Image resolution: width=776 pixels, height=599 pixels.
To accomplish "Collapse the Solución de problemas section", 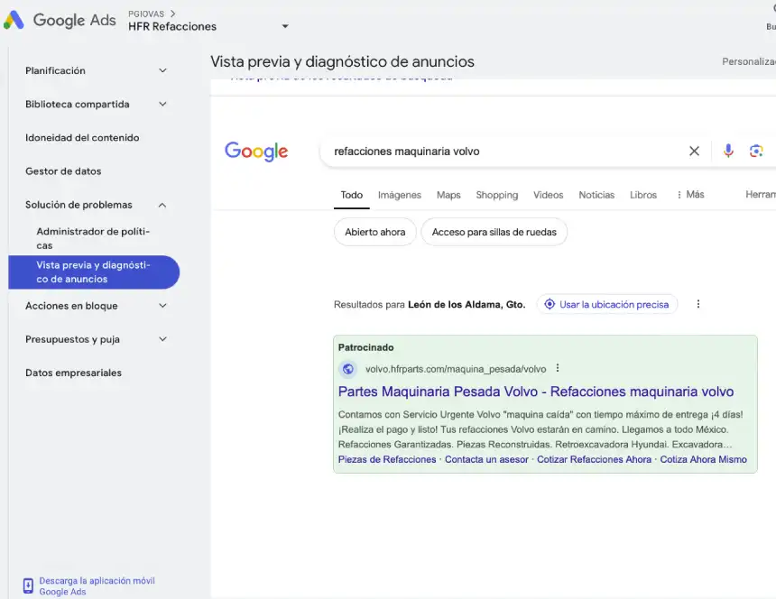I will [x=162, y=205].
